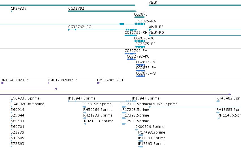Select the RH45483 EST label at right edge

click(229, 98)
